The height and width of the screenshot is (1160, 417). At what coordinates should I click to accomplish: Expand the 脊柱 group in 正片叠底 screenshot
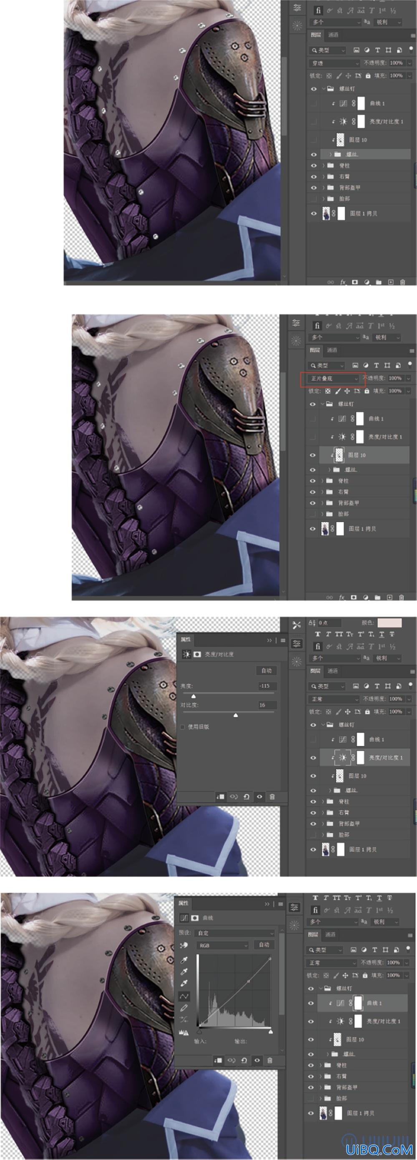point(323,481)
